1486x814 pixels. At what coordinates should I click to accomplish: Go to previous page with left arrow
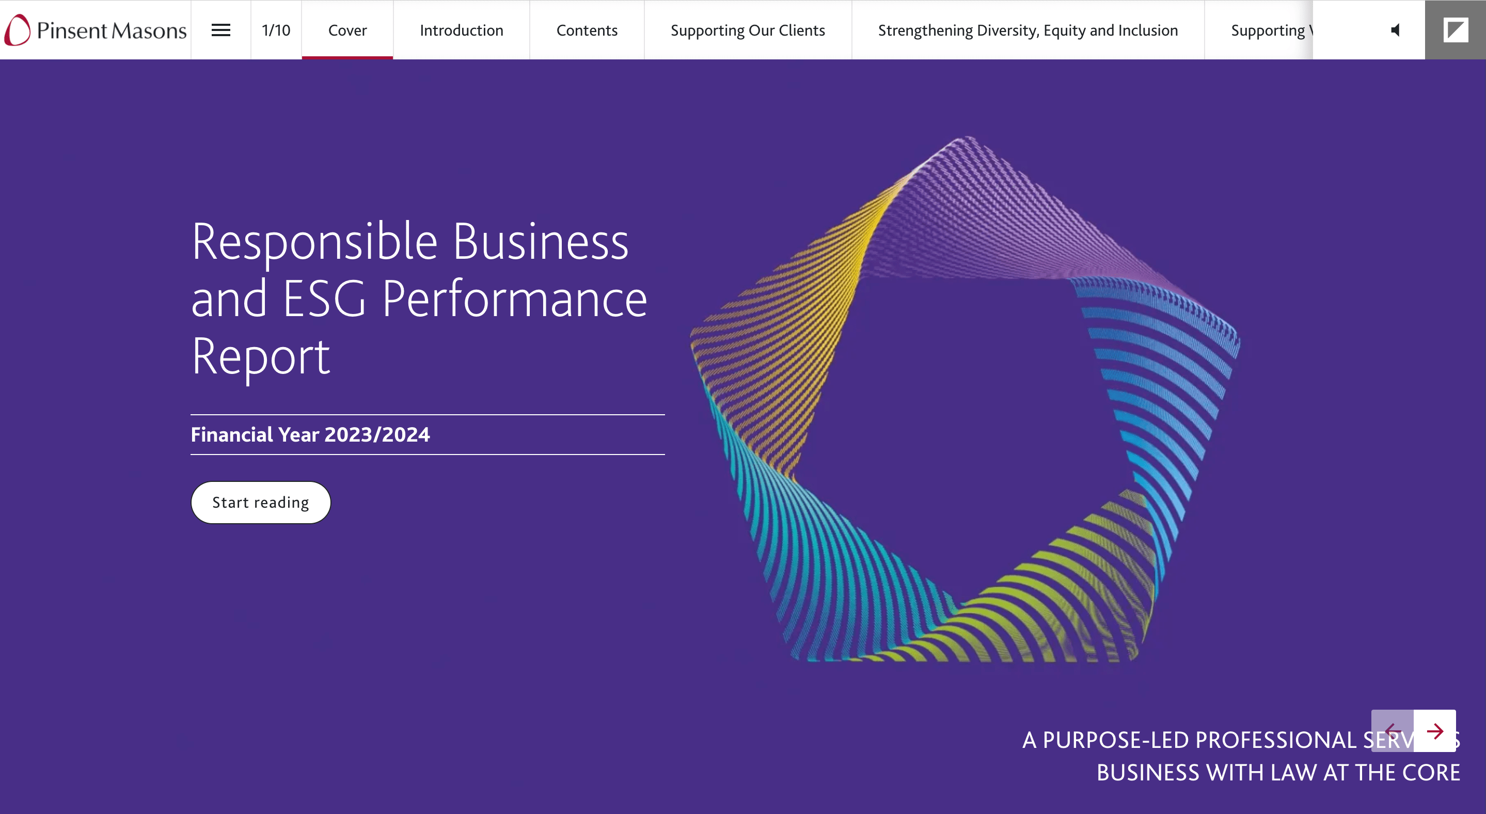tap(1393, 731)
